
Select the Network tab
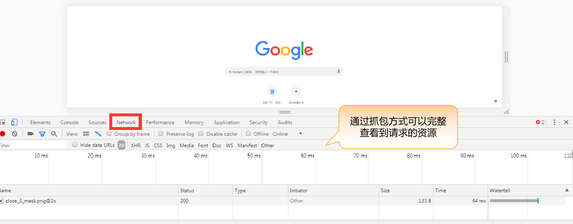coord(126,122)
